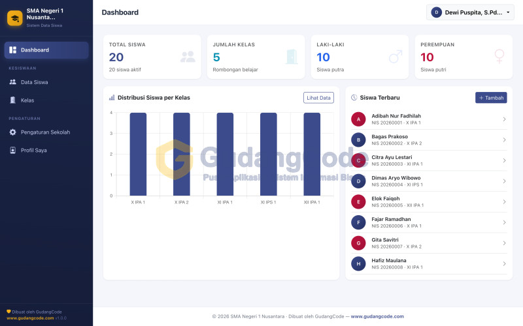523x326 pixels.
Task: Click the 'Distribusi Siswa per Kelas' heading
Action: pyautogui.click(x=154, y=97)
